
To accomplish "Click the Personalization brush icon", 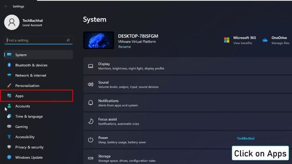I will click(9, 85).
